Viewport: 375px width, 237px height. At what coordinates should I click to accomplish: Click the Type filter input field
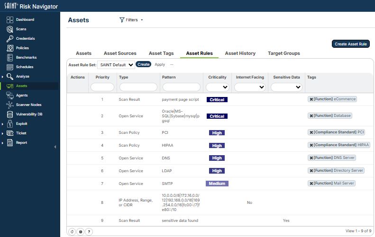[138, 87]
